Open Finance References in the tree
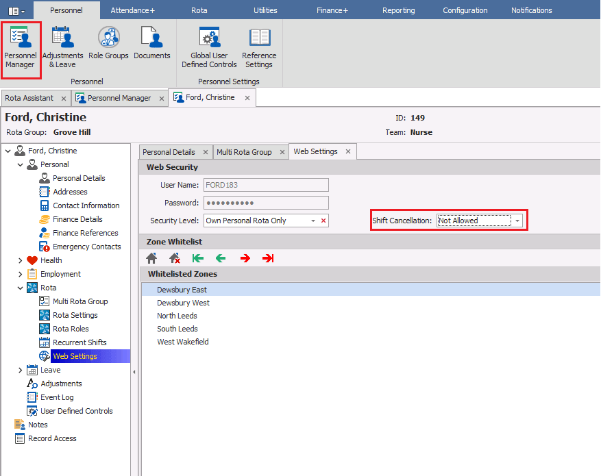The image size is (601, 476). (86, 233)
